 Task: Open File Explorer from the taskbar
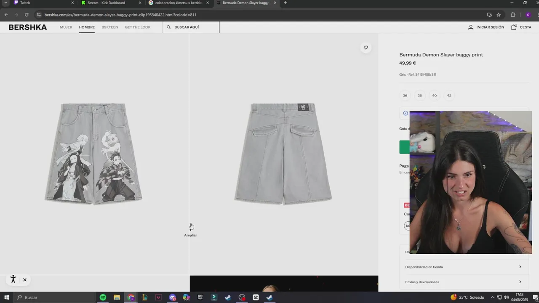click(117, 298)
